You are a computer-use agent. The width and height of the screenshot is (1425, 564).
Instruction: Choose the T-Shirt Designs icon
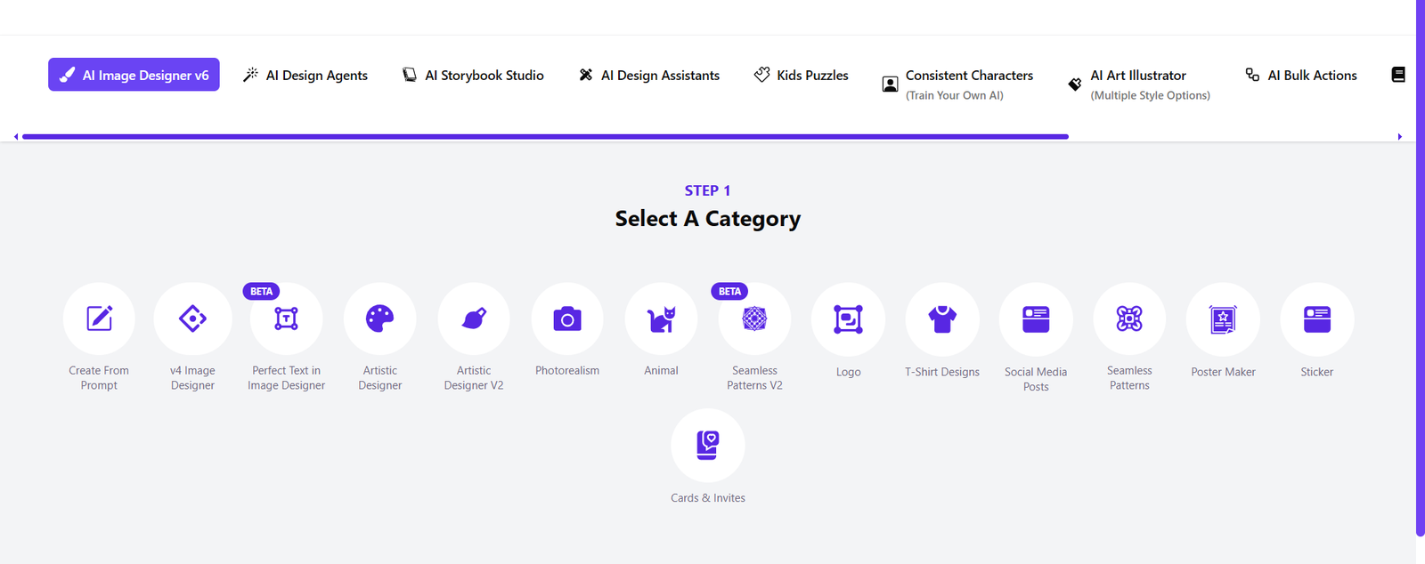point(942,319)
